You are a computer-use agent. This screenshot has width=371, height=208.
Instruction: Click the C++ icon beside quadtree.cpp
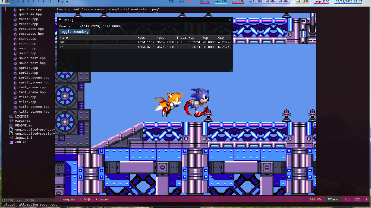pos(15,9)
